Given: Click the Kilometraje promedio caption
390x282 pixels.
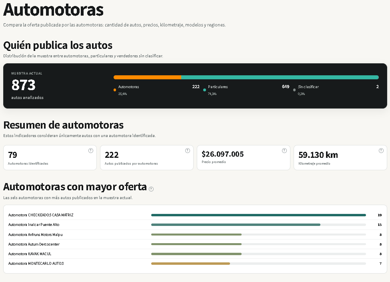Looking at the screenshot, I should [314, 164].
